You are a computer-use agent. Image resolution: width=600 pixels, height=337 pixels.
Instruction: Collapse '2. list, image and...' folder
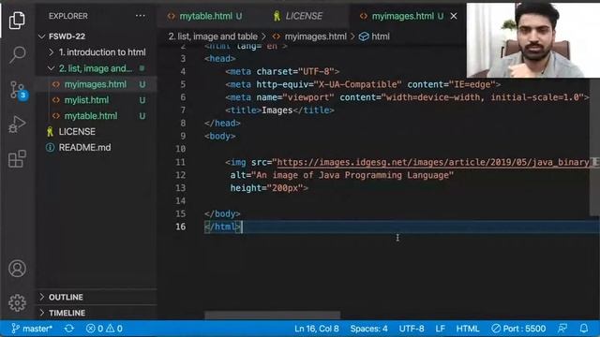pyautogui.click(x=97, y=68)
